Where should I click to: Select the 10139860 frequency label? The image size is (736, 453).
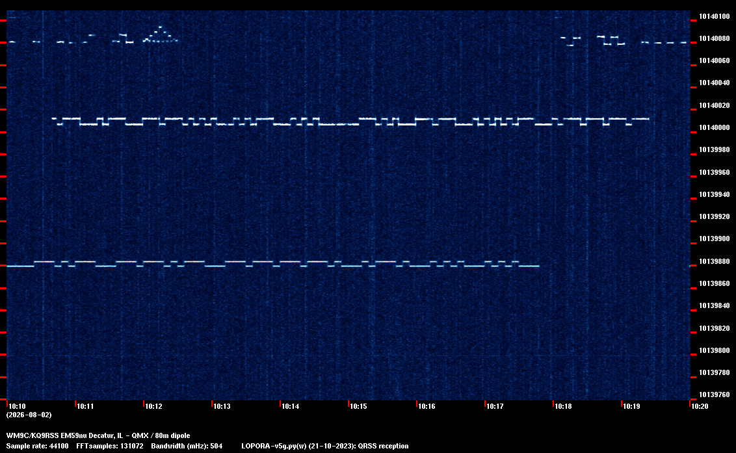pos(714,283)
